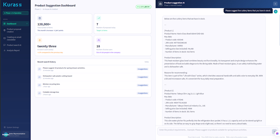Click 'Out of 100 people in the company'
The width and height of the screenshot is (280, 140).
pyautogui.click(x=108, y=52)
